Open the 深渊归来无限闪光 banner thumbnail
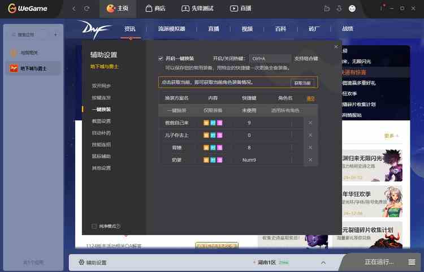The height and width of the screenshot is (272, 424). coord(372,166)
